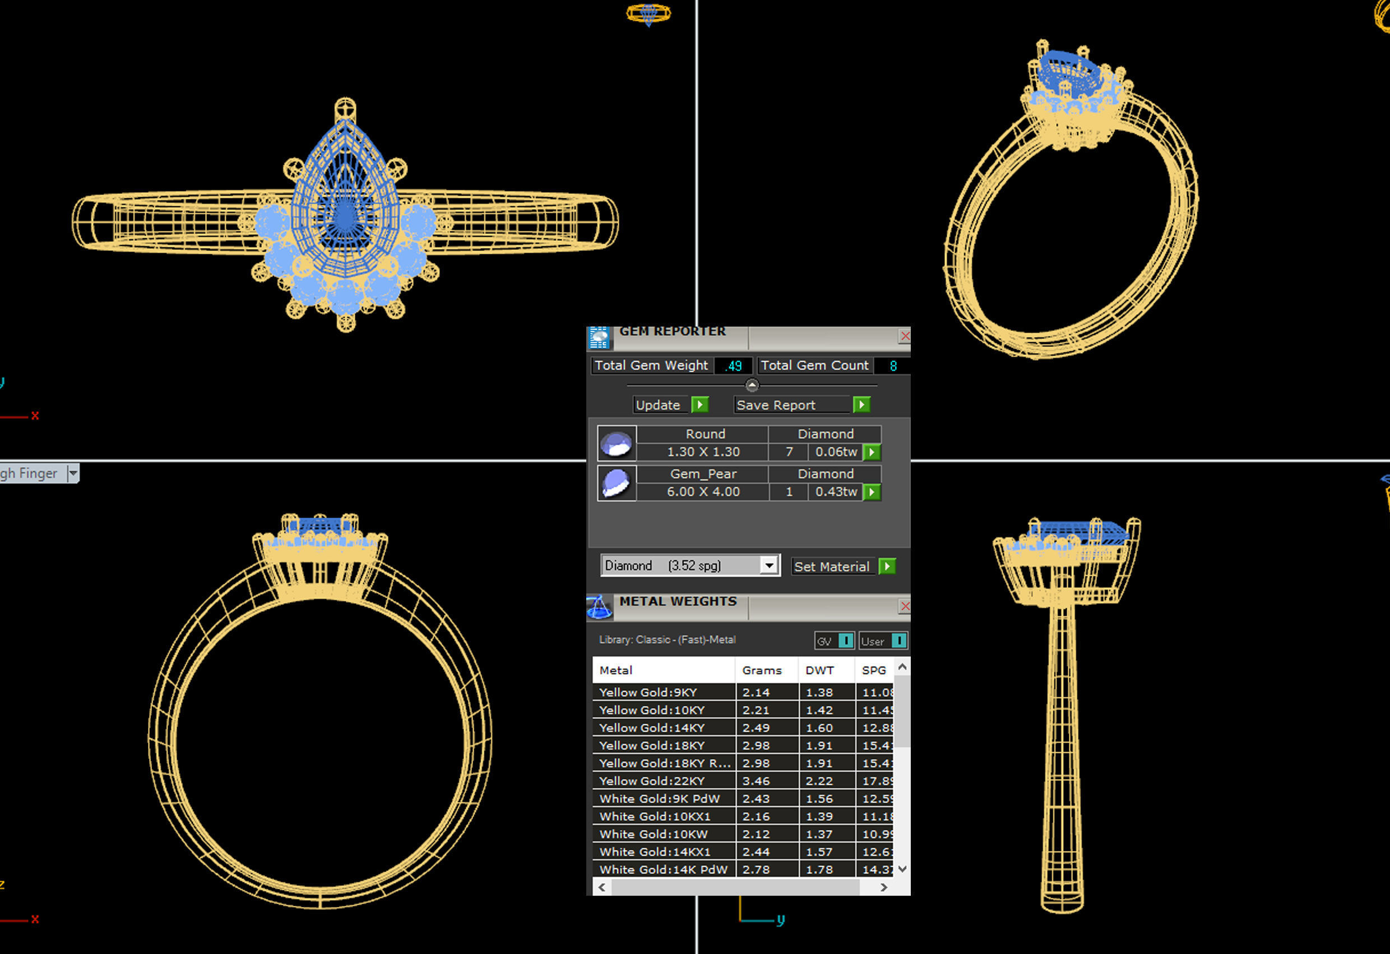The image size is (1390, 954).
Task: Select the Yellow Gold:18KY R... row
Action: pos(743,764)
